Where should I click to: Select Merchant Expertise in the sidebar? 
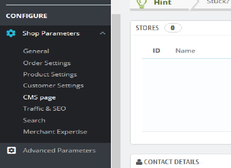(55, 132)
